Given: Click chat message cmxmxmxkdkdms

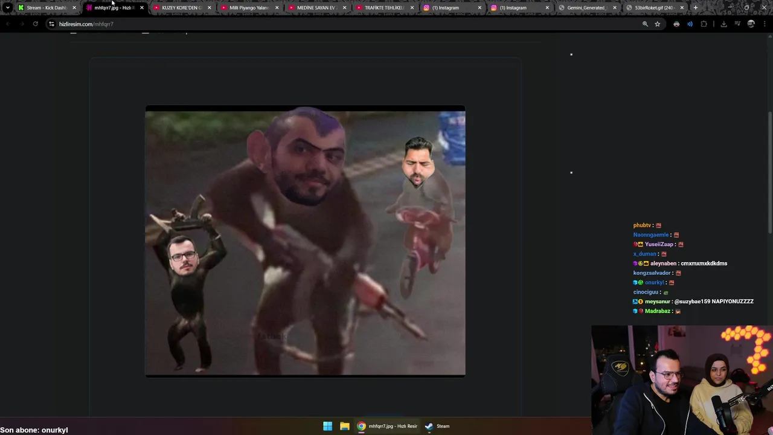Looking at the screenshot, I should (704, 263).
